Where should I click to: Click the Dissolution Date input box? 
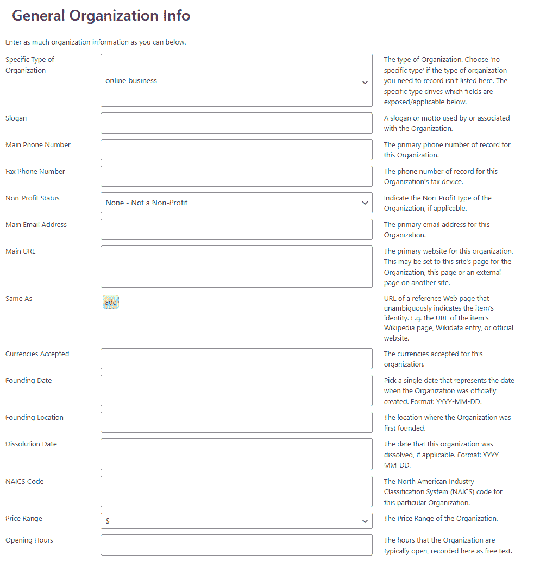click(x=236, y=454)
